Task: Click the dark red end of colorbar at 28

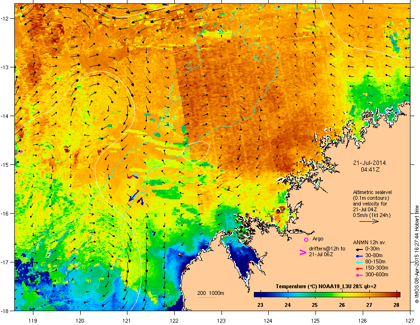Action: click(x=398, y=294)
